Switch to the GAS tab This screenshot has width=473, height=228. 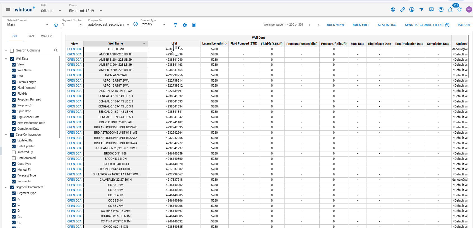tap(31, 36)
